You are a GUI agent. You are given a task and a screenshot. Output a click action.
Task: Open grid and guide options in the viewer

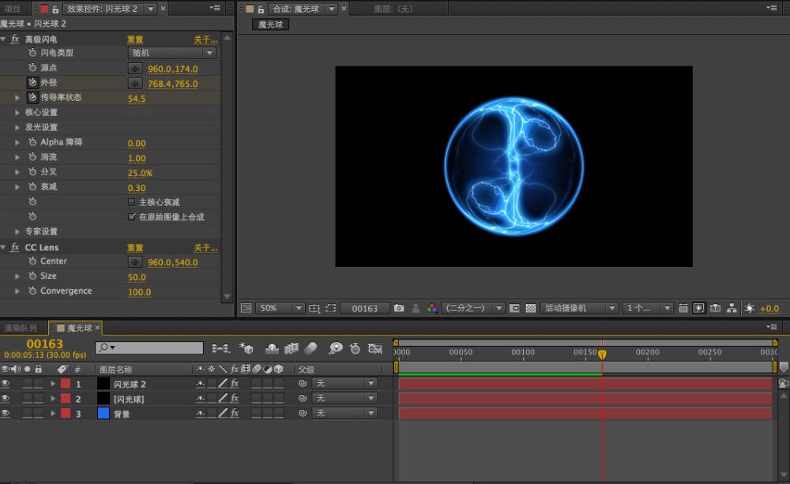(x=314, y=308)
